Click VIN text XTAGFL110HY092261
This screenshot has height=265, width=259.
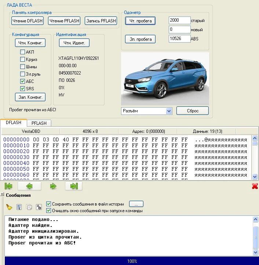pos(79,58)
